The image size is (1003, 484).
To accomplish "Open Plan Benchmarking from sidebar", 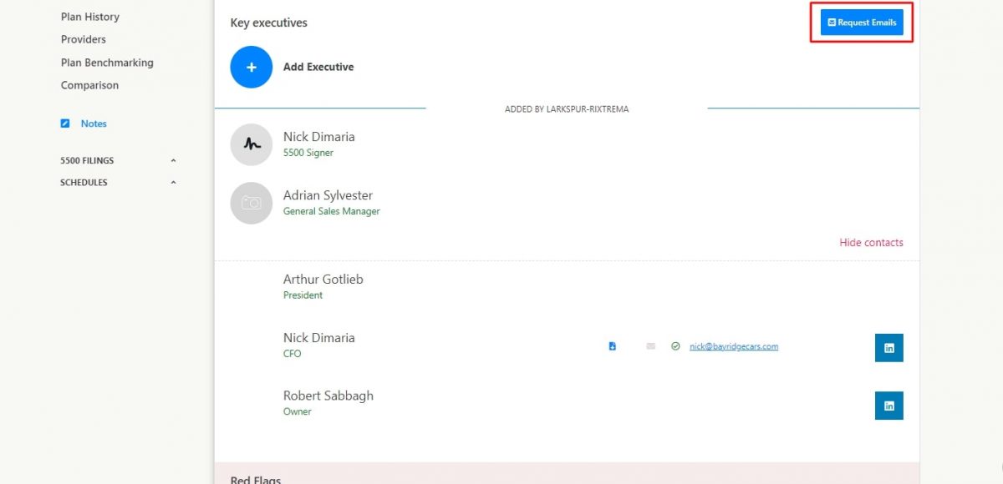I will (107, 63).
